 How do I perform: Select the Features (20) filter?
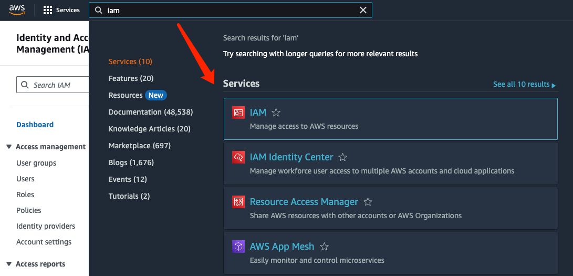(x=131, y=78)
